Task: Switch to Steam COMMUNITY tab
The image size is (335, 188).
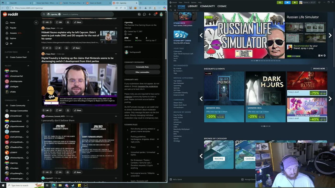Action: click(x=207, y=6)
